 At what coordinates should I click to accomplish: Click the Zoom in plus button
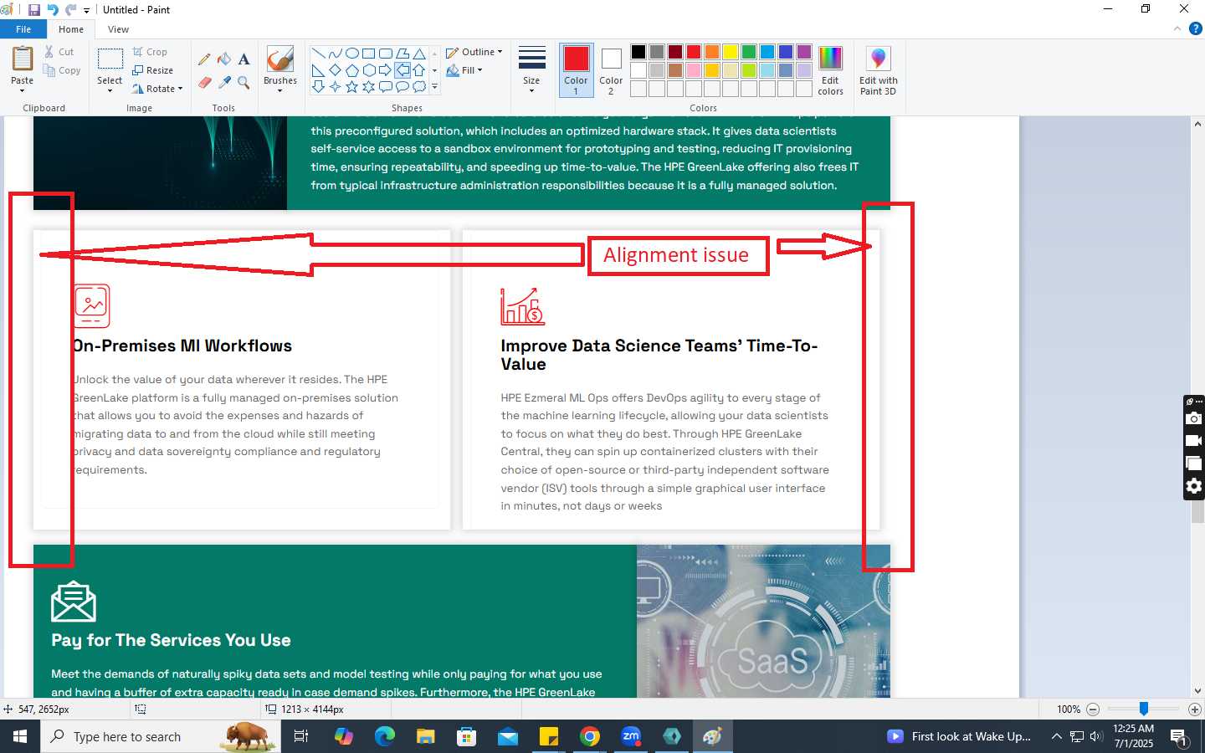[1195, 709]
